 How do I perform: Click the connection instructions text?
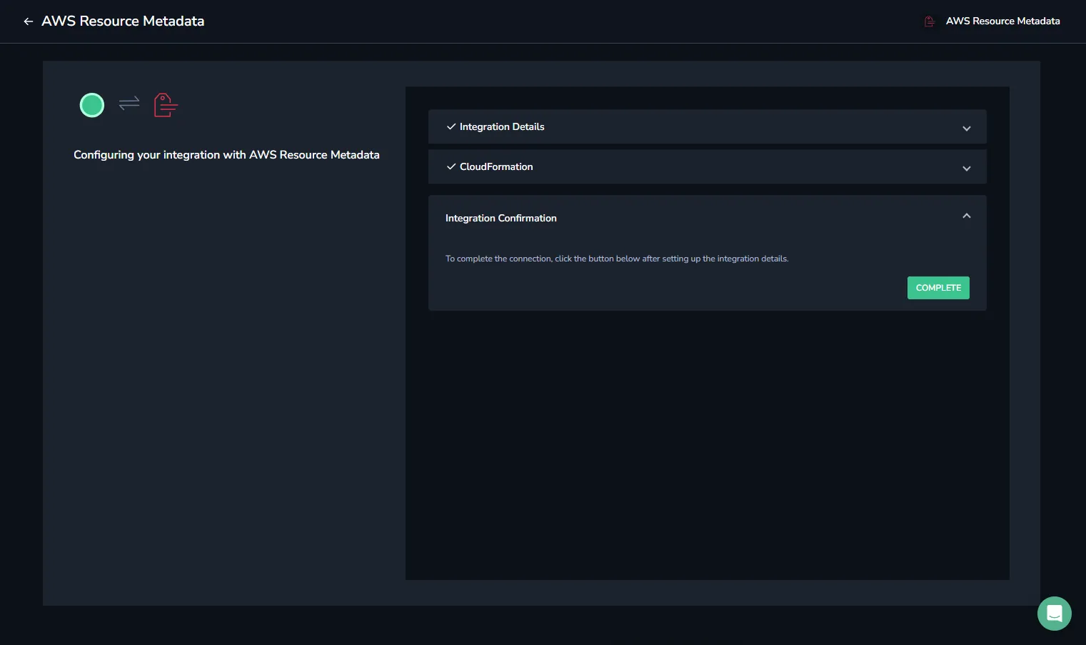[617, 259]
